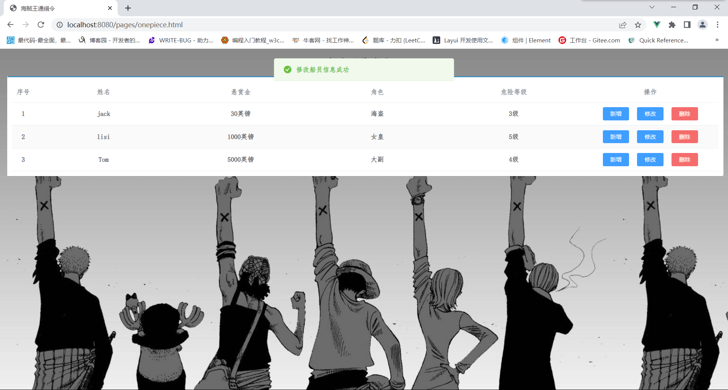Click 删除 in the lisi row

tap(684, 137)
